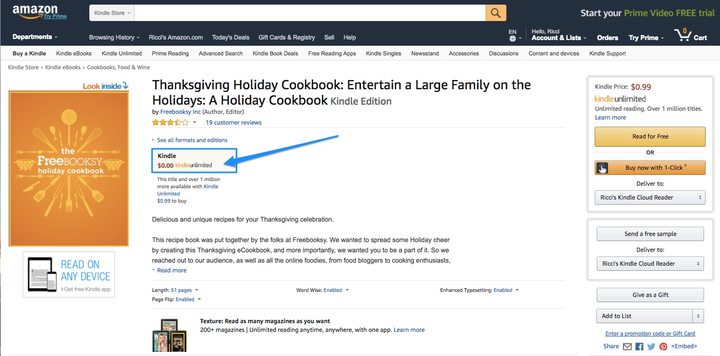Viewport: 720px width, 356px height.
Task: Share on Pinterest icon
Action: 664,346
